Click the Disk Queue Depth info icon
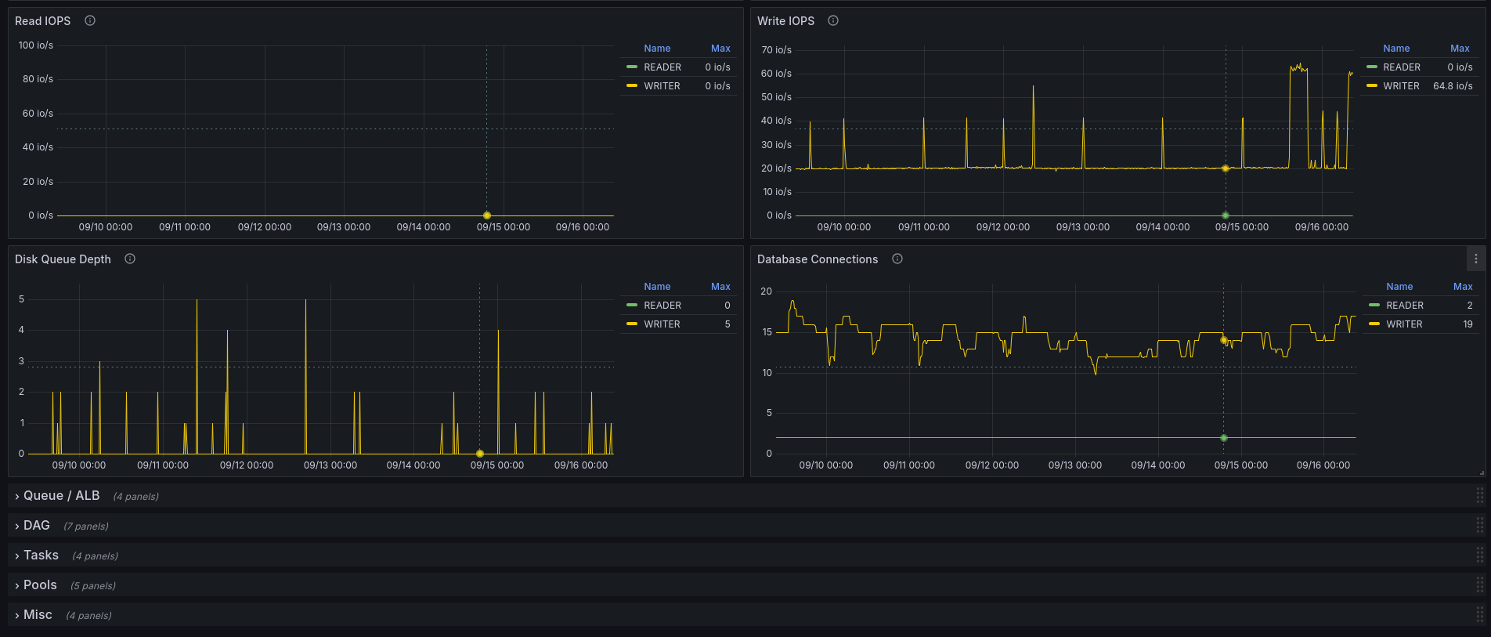 130,259
